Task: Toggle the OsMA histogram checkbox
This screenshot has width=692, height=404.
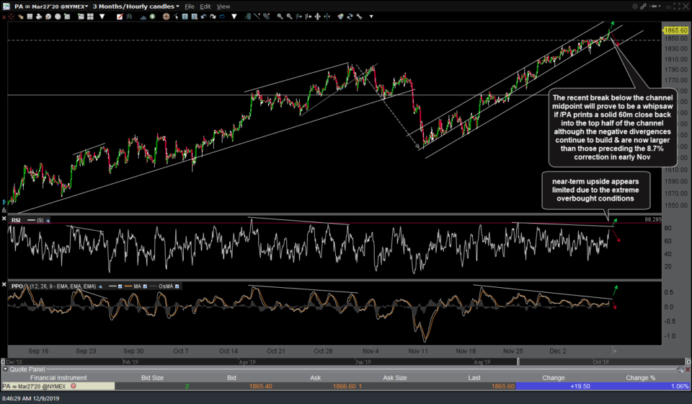Action: click(175, 286)
